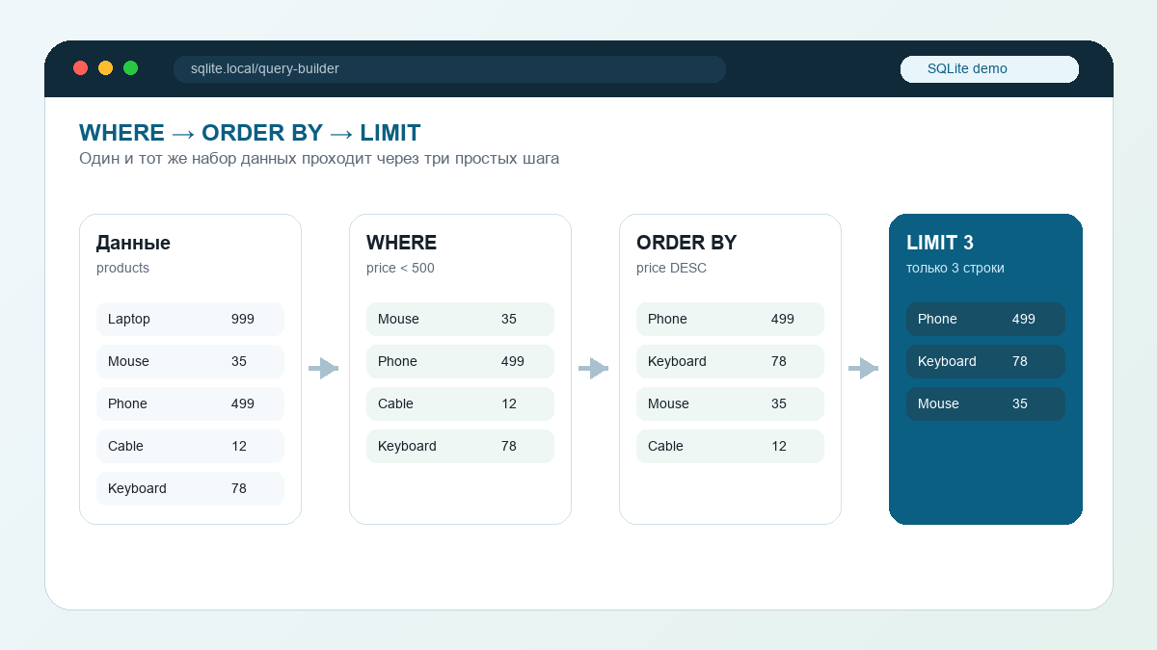Select the Mouse row in Данные card
This screenshot has height=650, width=1157.
tap(190, 361)
